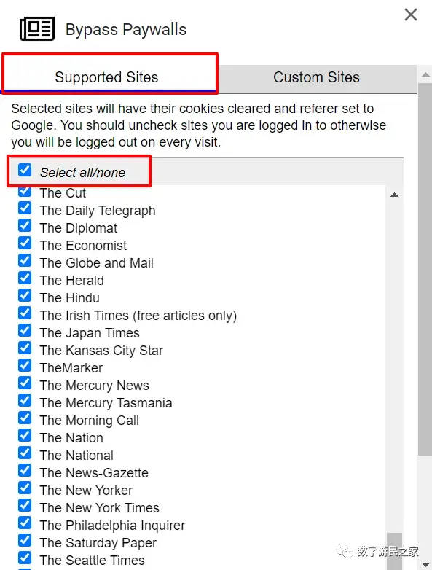Click the outer scrollbar down arrow

point(425,564)
